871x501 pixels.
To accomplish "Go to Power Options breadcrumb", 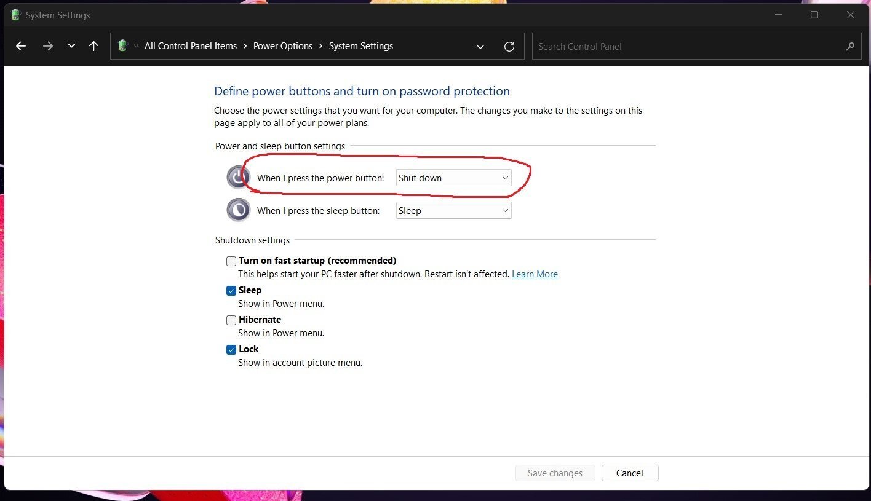I will click(x=283, y=46).
